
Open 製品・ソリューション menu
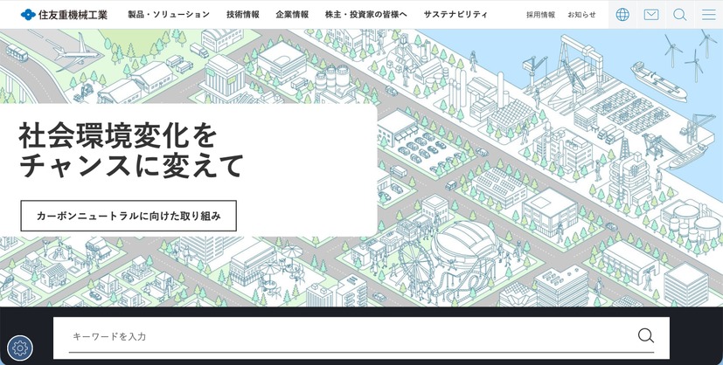(x=169, y=15)
